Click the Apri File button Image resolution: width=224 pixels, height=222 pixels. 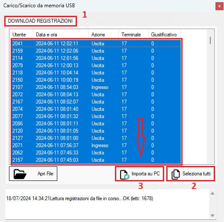click(33, 174)
